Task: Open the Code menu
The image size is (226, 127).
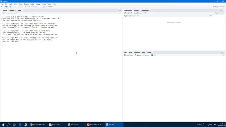Action: tap(11, 4)
